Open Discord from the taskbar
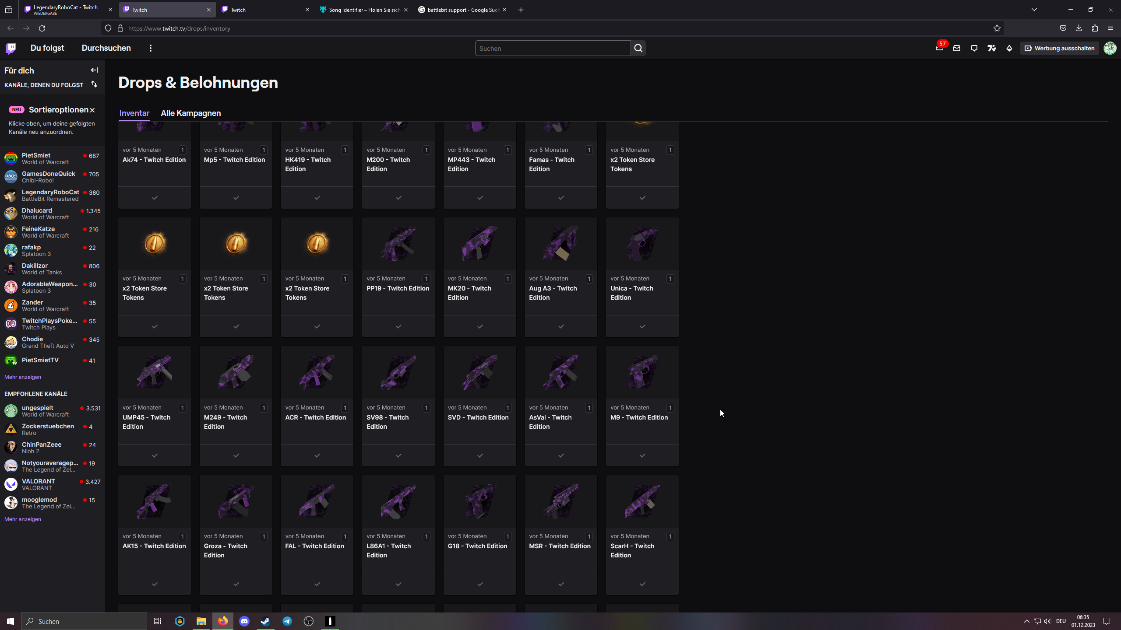The height and width of the screenshot is (630, 1121). [x=244, y=621]
